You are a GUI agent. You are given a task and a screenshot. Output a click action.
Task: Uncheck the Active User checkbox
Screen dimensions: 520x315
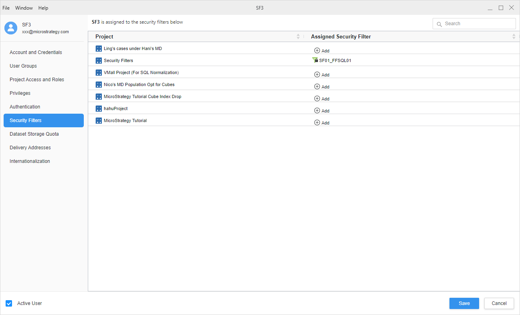9,303
